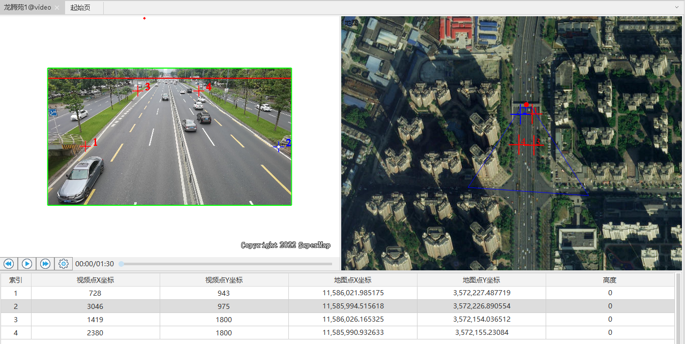Click the 视频点X坐标 cell showing 728
The height and width of the screenshot is (344, 685).
point(95,293)
